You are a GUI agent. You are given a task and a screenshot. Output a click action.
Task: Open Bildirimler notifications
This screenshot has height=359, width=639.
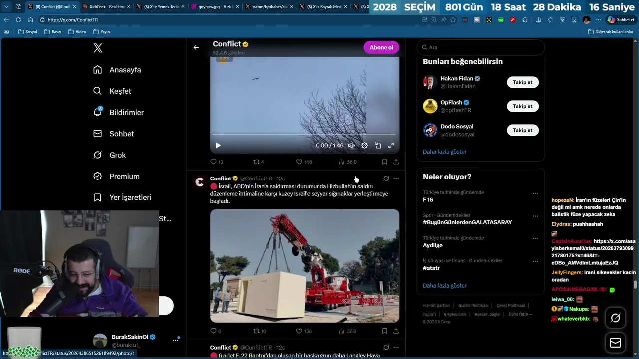point(118,112)
